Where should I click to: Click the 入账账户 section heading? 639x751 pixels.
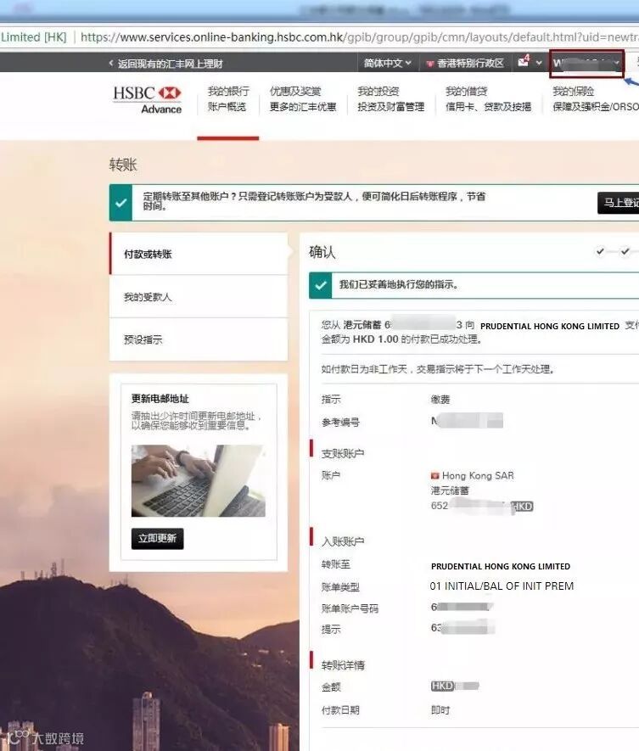pyautogui.click(x=343, y=541)
